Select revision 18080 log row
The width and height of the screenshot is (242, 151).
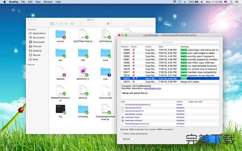(x=170, y=62)
